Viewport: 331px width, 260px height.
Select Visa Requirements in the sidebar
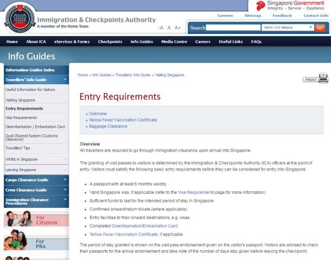[21, 117]
